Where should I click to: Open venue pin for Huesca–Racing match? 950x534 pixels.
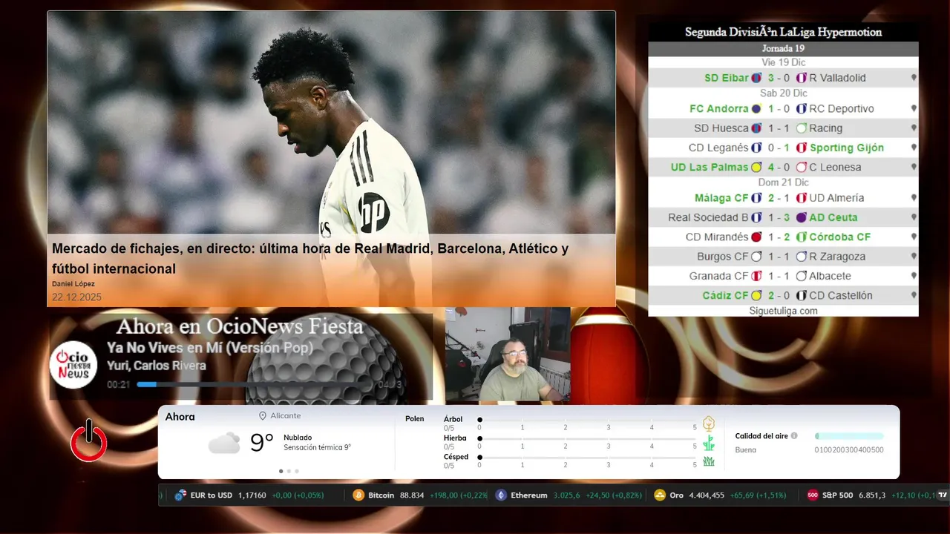914,128
